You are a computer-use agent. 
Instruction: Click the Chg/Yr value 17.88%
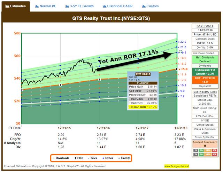click(x=180, y=139)
